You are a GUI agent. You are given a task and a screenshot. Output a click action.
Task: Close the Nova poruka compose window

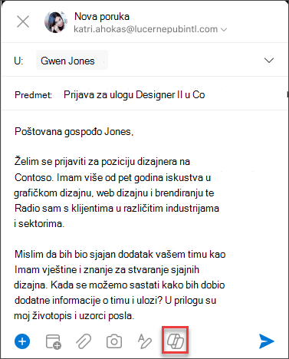(23, 21)
